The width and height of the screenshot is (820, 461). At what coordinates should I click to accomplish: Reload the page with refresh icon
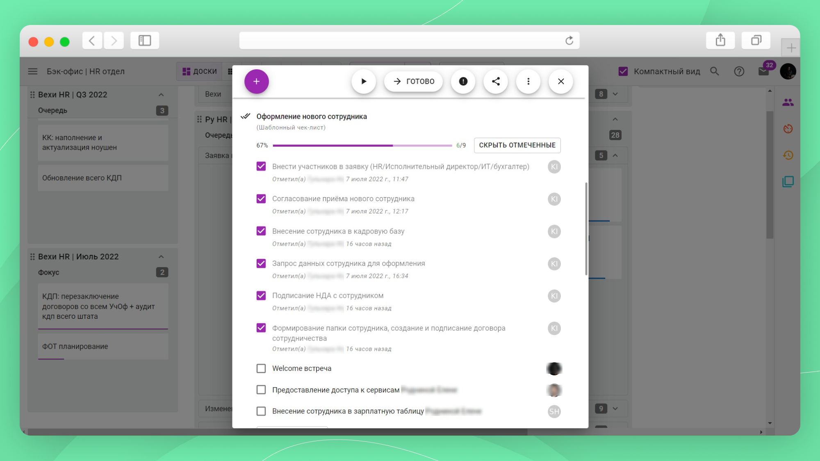click(569, 41)
